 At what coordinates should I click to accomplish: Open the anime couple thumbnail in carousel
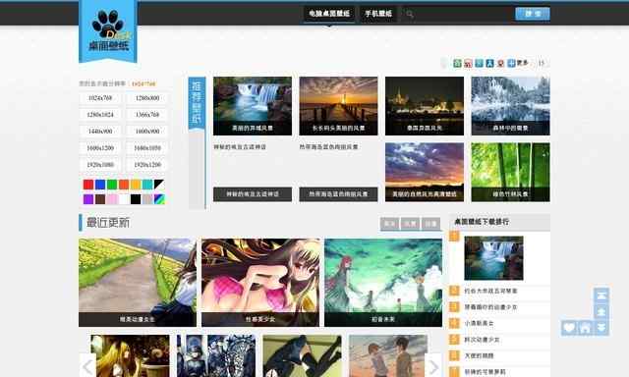[x=388, y=356]
